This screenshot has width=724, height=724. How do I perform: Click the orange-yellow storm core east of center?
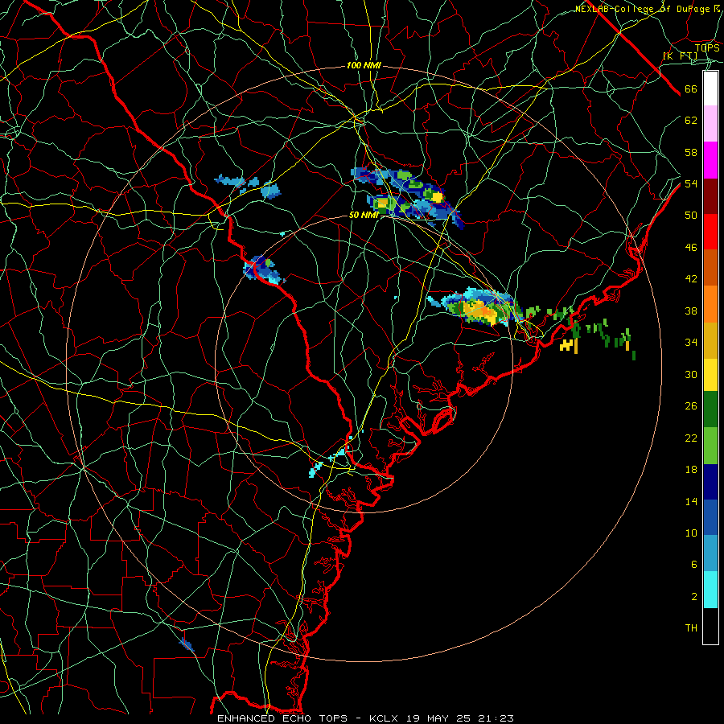click(481, 311)
